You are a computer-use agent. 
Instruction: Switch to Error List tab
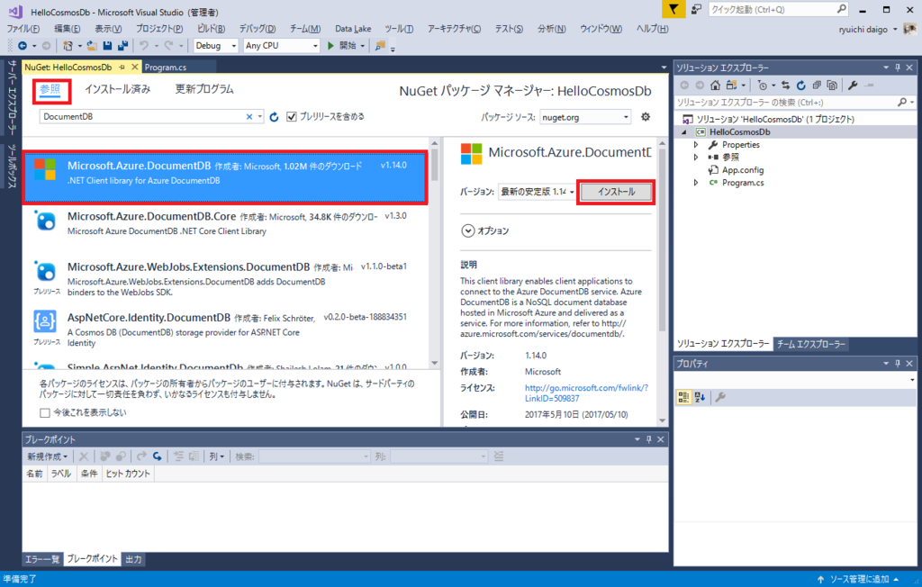(x=41, y=559)
